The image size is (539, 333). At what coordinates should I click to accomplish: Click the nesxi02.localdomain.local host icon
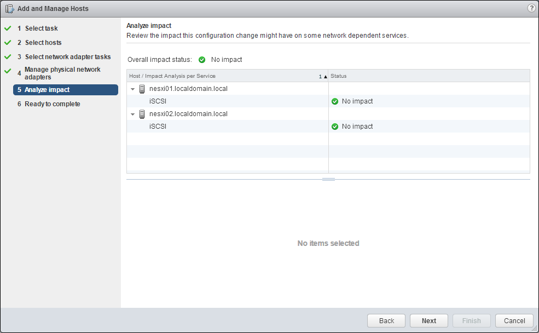coord(142,114)
